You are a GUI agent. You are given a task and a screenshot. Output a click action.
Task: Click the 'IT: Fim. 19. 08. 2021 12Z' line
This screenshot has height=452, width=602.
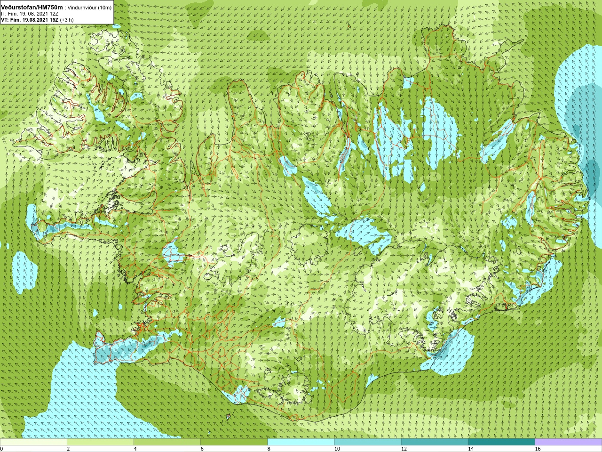pos(30,14)
